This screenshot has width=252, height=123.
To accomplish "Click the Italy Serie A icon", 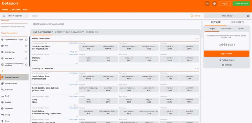I will pos(2,58).
